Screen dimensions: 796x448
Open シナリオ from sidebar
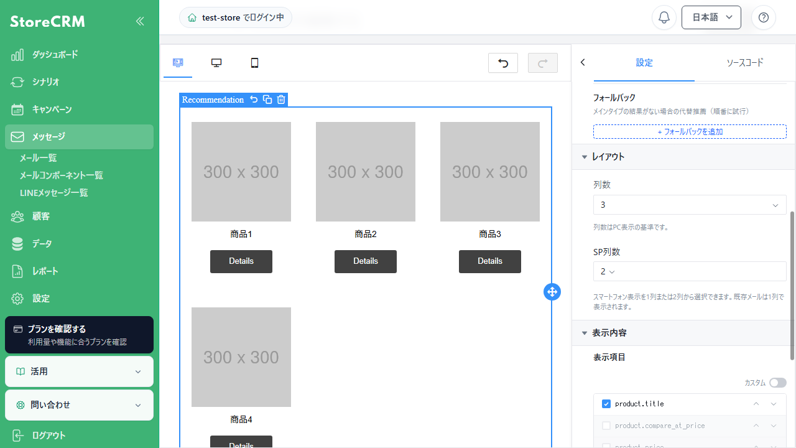point(79,82)
